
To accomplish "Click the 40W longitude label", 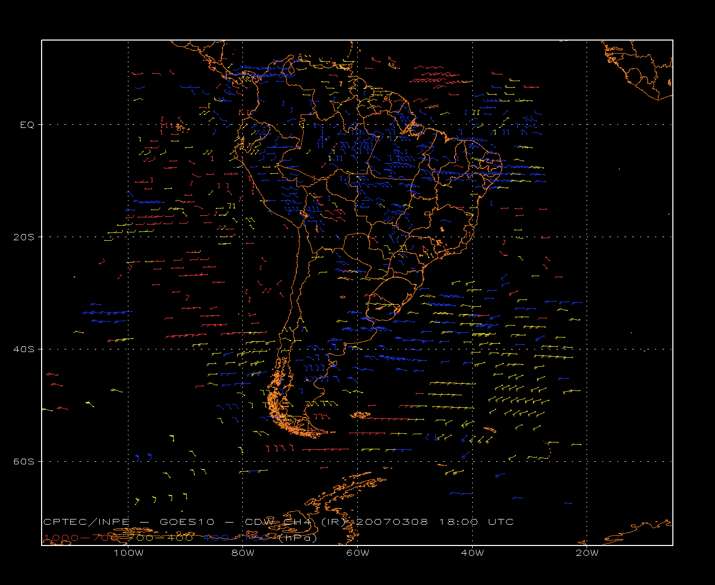I will coord(472,553).
